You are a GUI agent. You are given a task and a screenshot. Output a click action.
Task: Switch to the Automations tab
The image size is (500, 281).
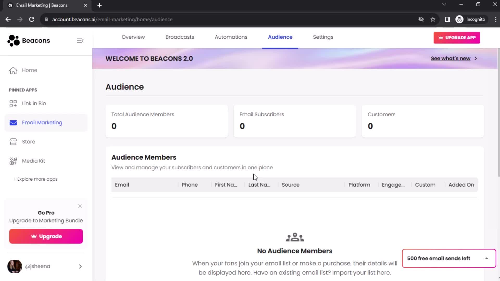tap(231, 37)
